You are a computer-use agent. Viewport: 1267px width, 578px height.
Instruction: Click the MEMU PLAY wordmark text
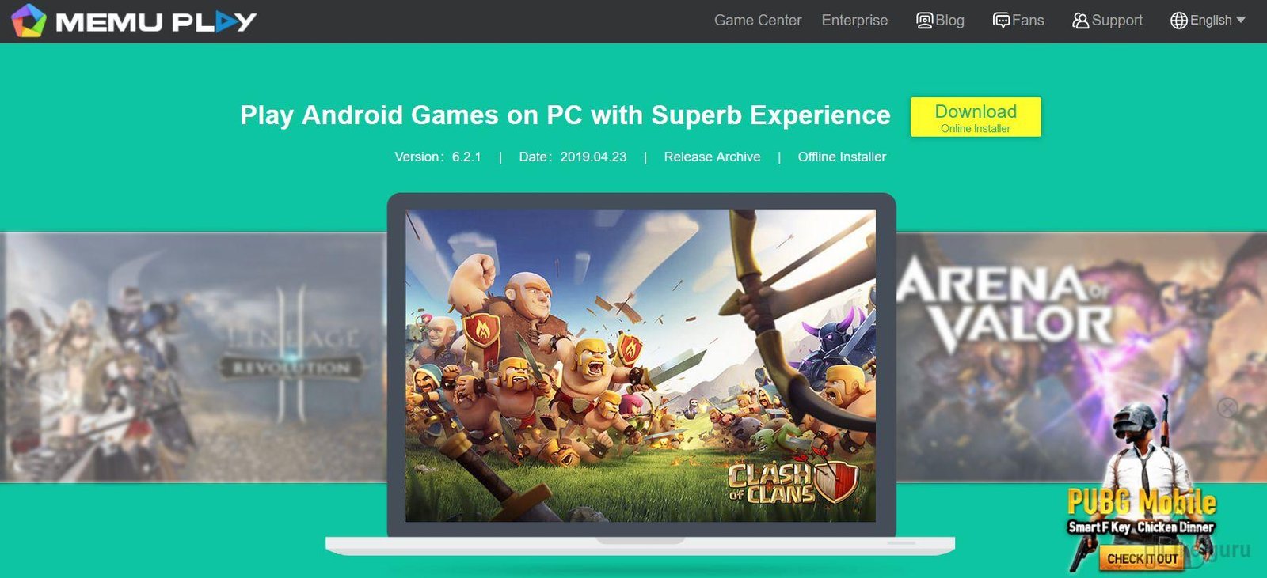coord(156,21)
